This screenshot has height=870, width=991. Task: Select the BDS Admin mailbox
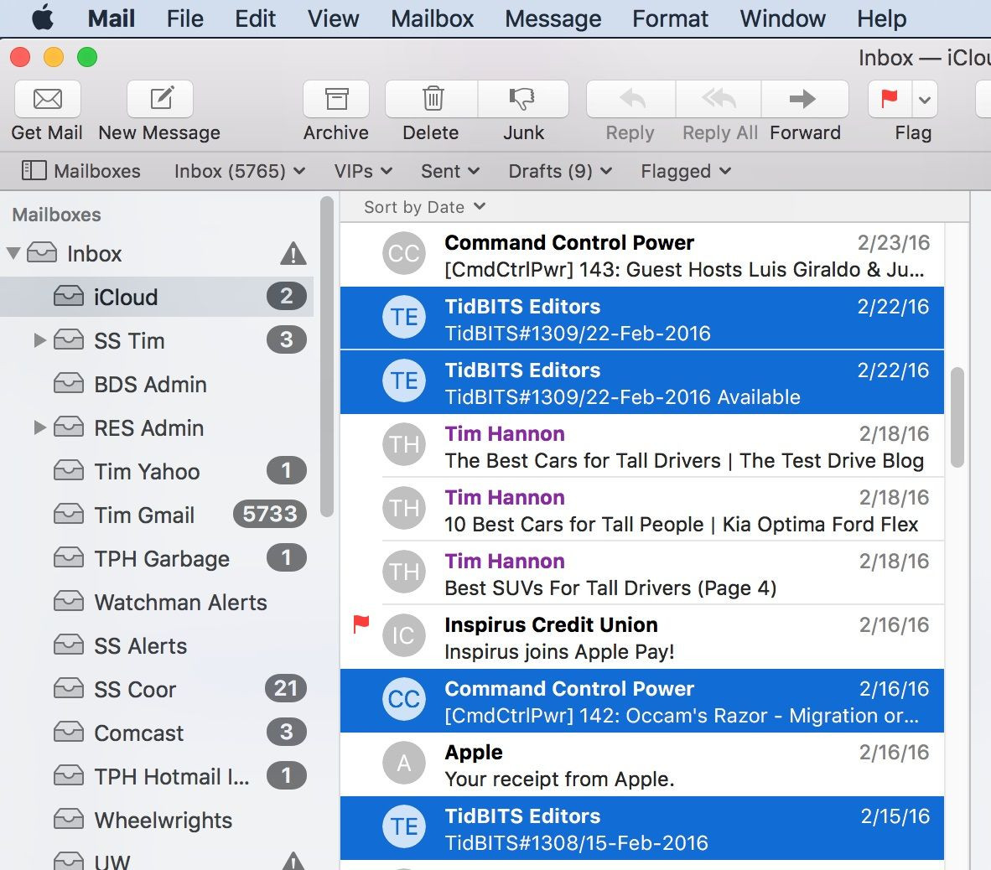[x=157, y=384]
